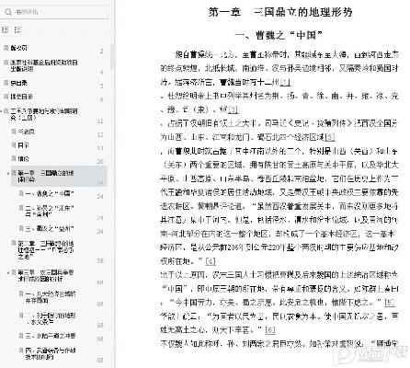Click the magnifier icon in the bookmark search box
The width and height of the screenshot is (410, 368).
[x=8, y=12]
